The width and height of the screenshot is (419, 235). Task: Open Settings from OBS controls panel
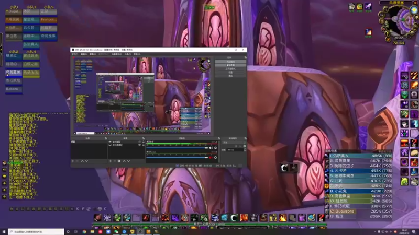coord(230,72)
